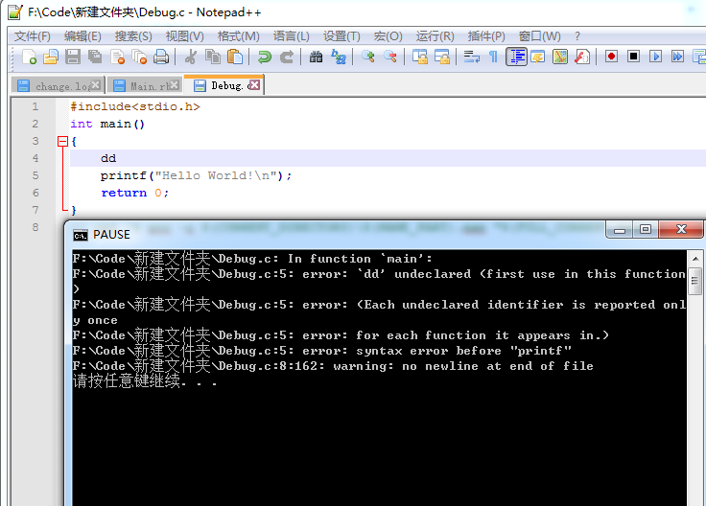This screenshot has width=706, height=506.
Task: Open the 宏(O) menu
Action: 388,36
